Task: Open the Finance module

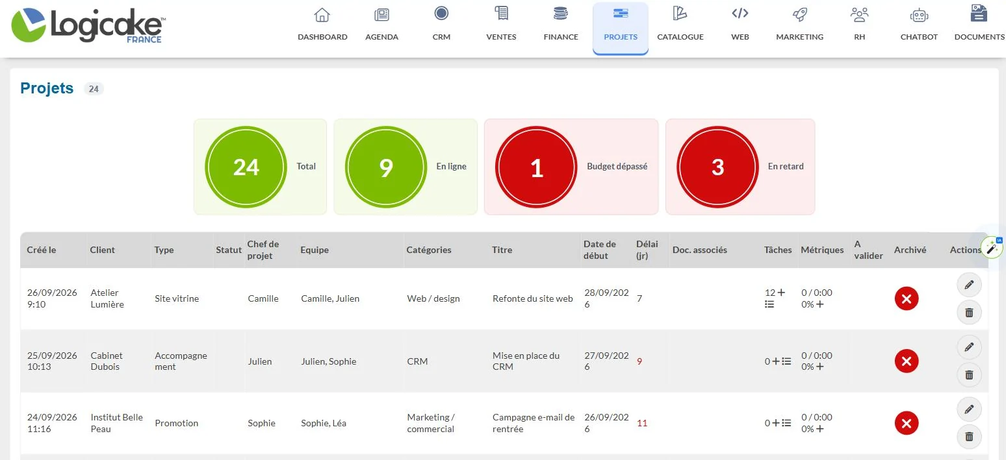Action: pos(561,25)
